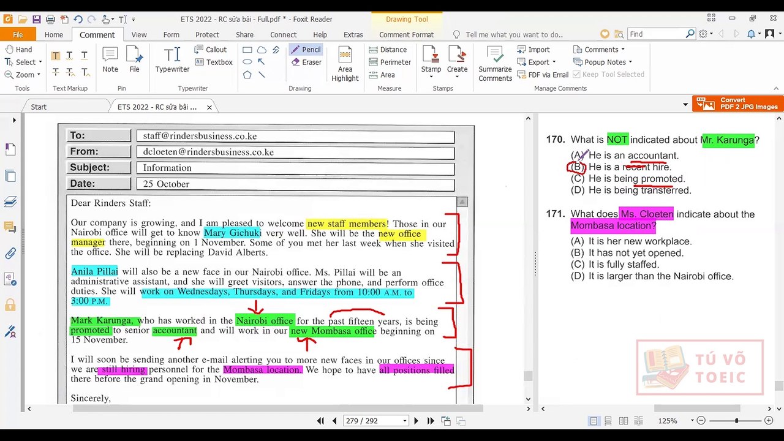784x441 pixels.
Task: Click Summarize Comments
Action: tap(495, 64)
